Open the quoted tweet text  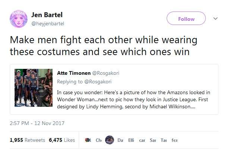[x=135, y=98]
